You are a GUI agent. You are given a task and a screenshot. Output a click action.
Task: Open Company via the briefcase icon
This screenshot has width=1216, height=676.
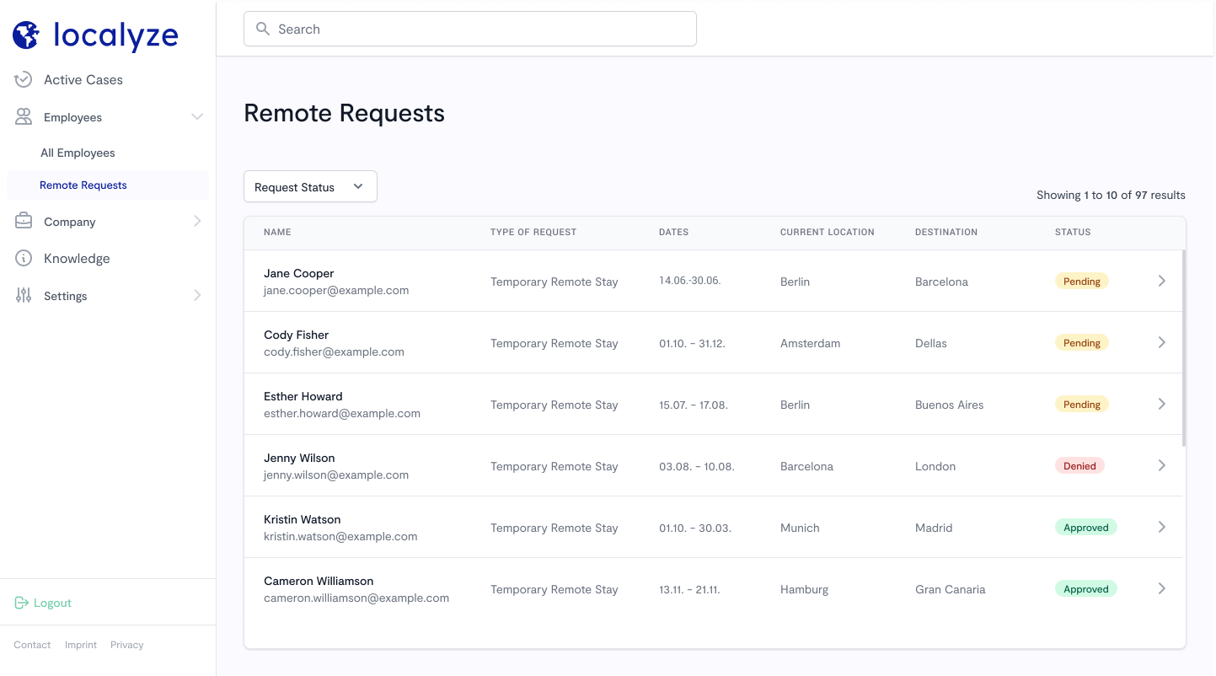pyautogui.click(x=24, y=222)
